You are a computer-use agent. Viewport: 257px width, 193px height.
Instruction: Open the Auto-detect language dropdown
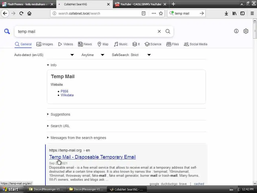coord(44,55)
